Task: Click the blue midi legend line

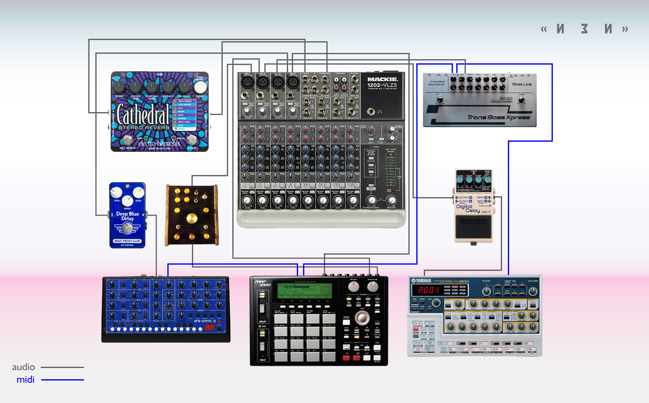Action: pos(62,380)
